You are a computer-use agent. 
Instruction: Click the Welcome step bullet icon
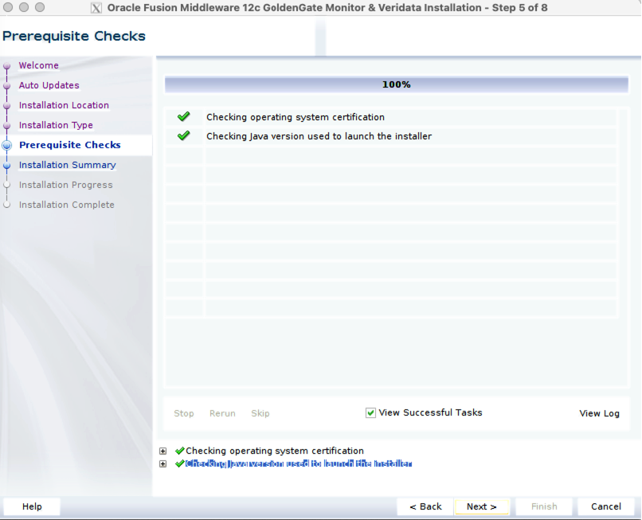pyautogui.click(x=7, y=65)
